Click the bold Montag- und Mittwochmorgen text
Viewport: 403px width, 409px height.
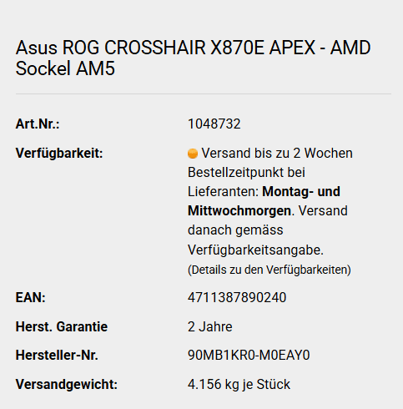tap(264, 201)
